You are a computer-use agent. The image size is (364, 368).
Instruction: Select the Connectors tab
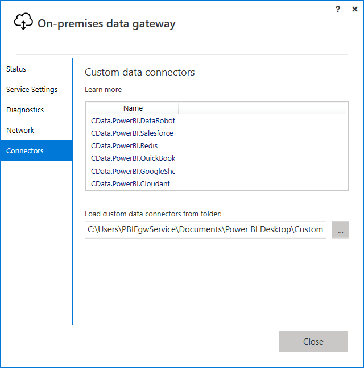tap(25, 150)
